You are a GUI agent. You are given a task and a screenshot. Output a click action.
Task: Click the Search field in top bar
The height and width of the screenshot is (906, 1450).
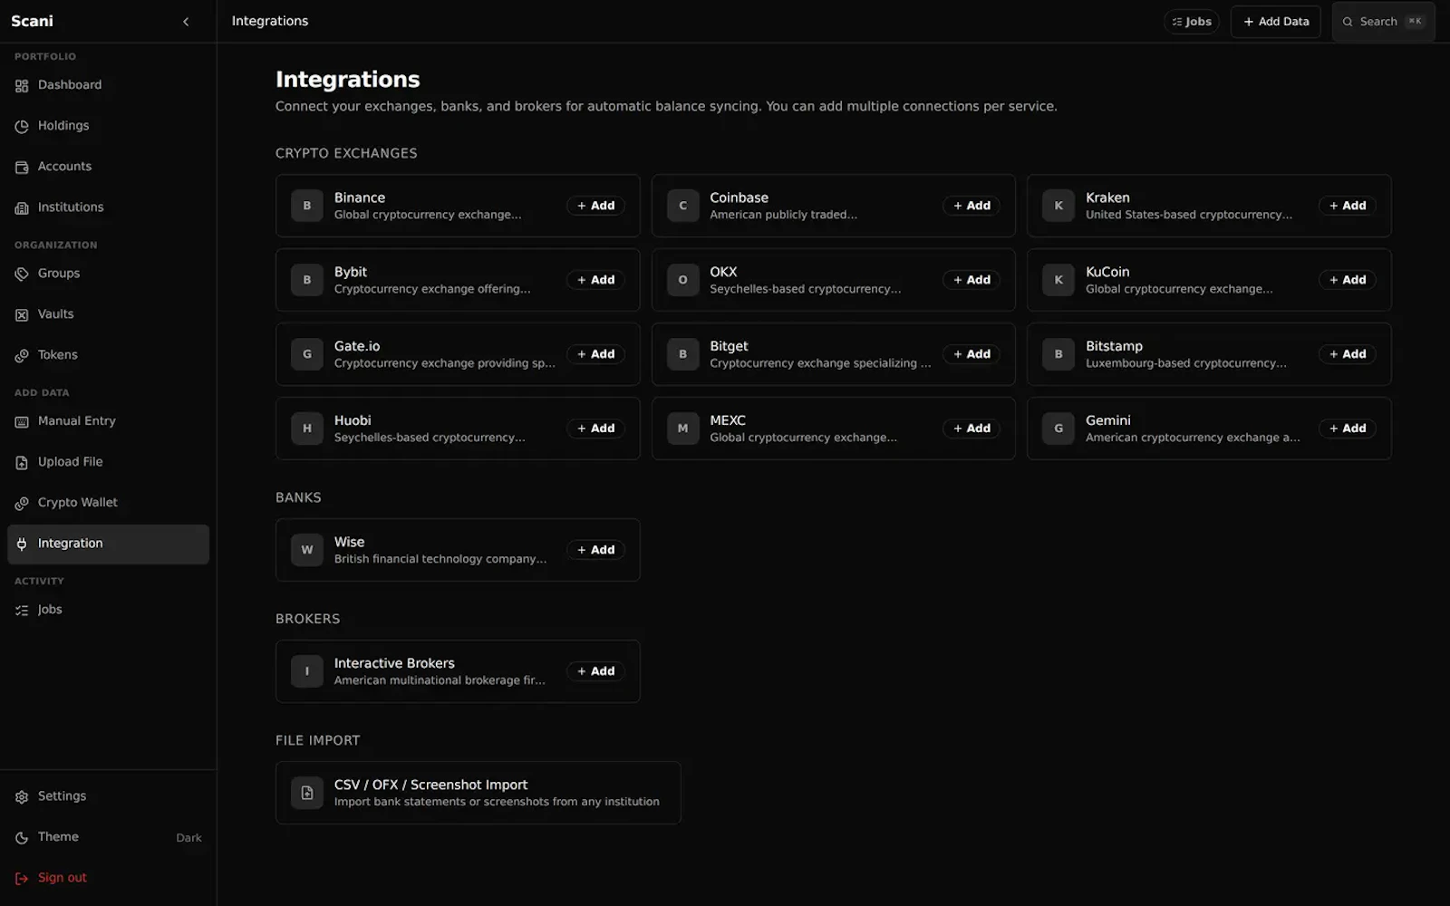coord(1384,22)
